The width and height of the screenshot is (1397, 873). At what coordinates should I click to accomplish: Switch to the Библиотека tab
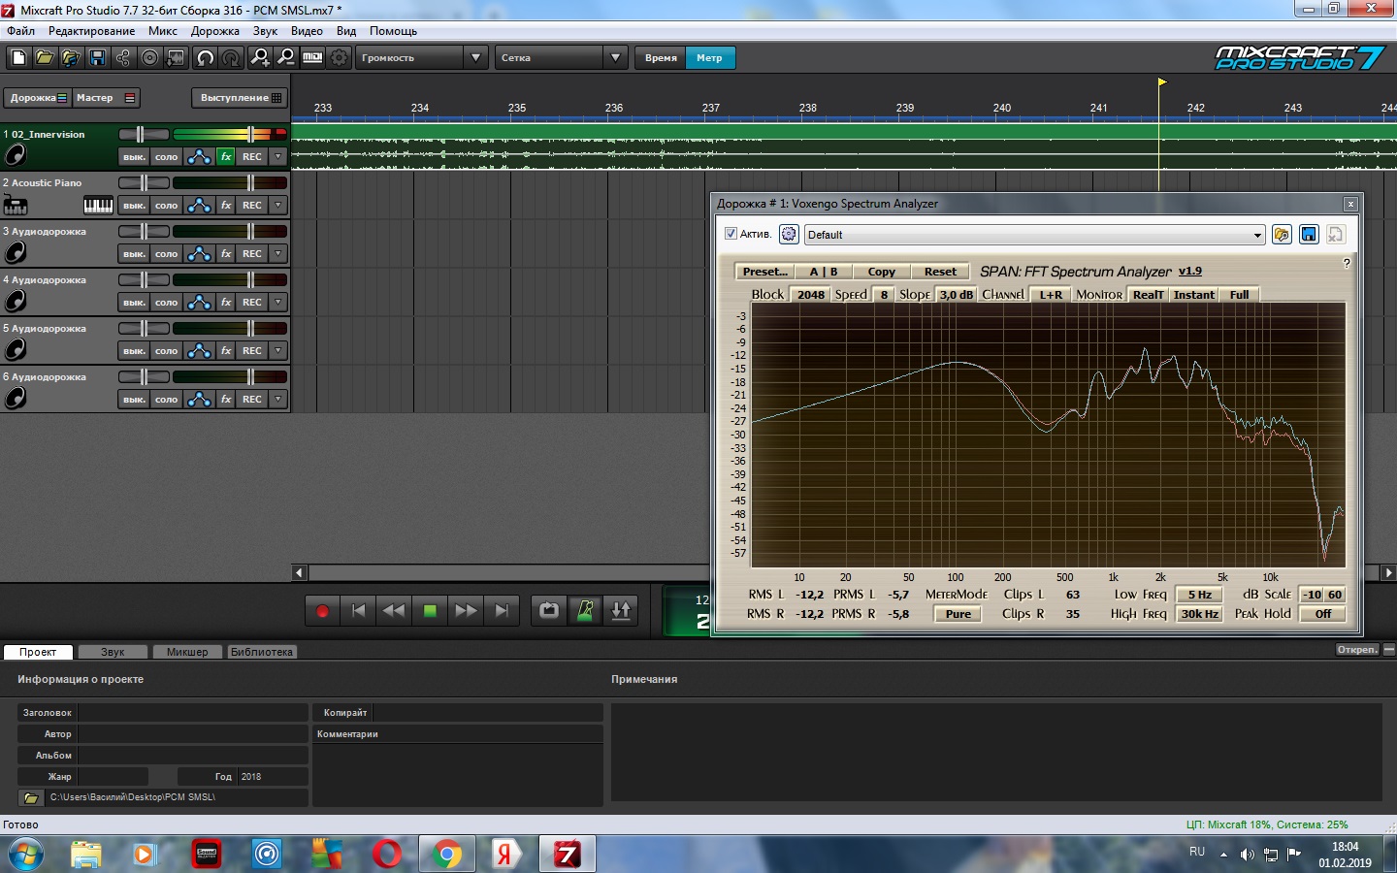click(262, 652)
